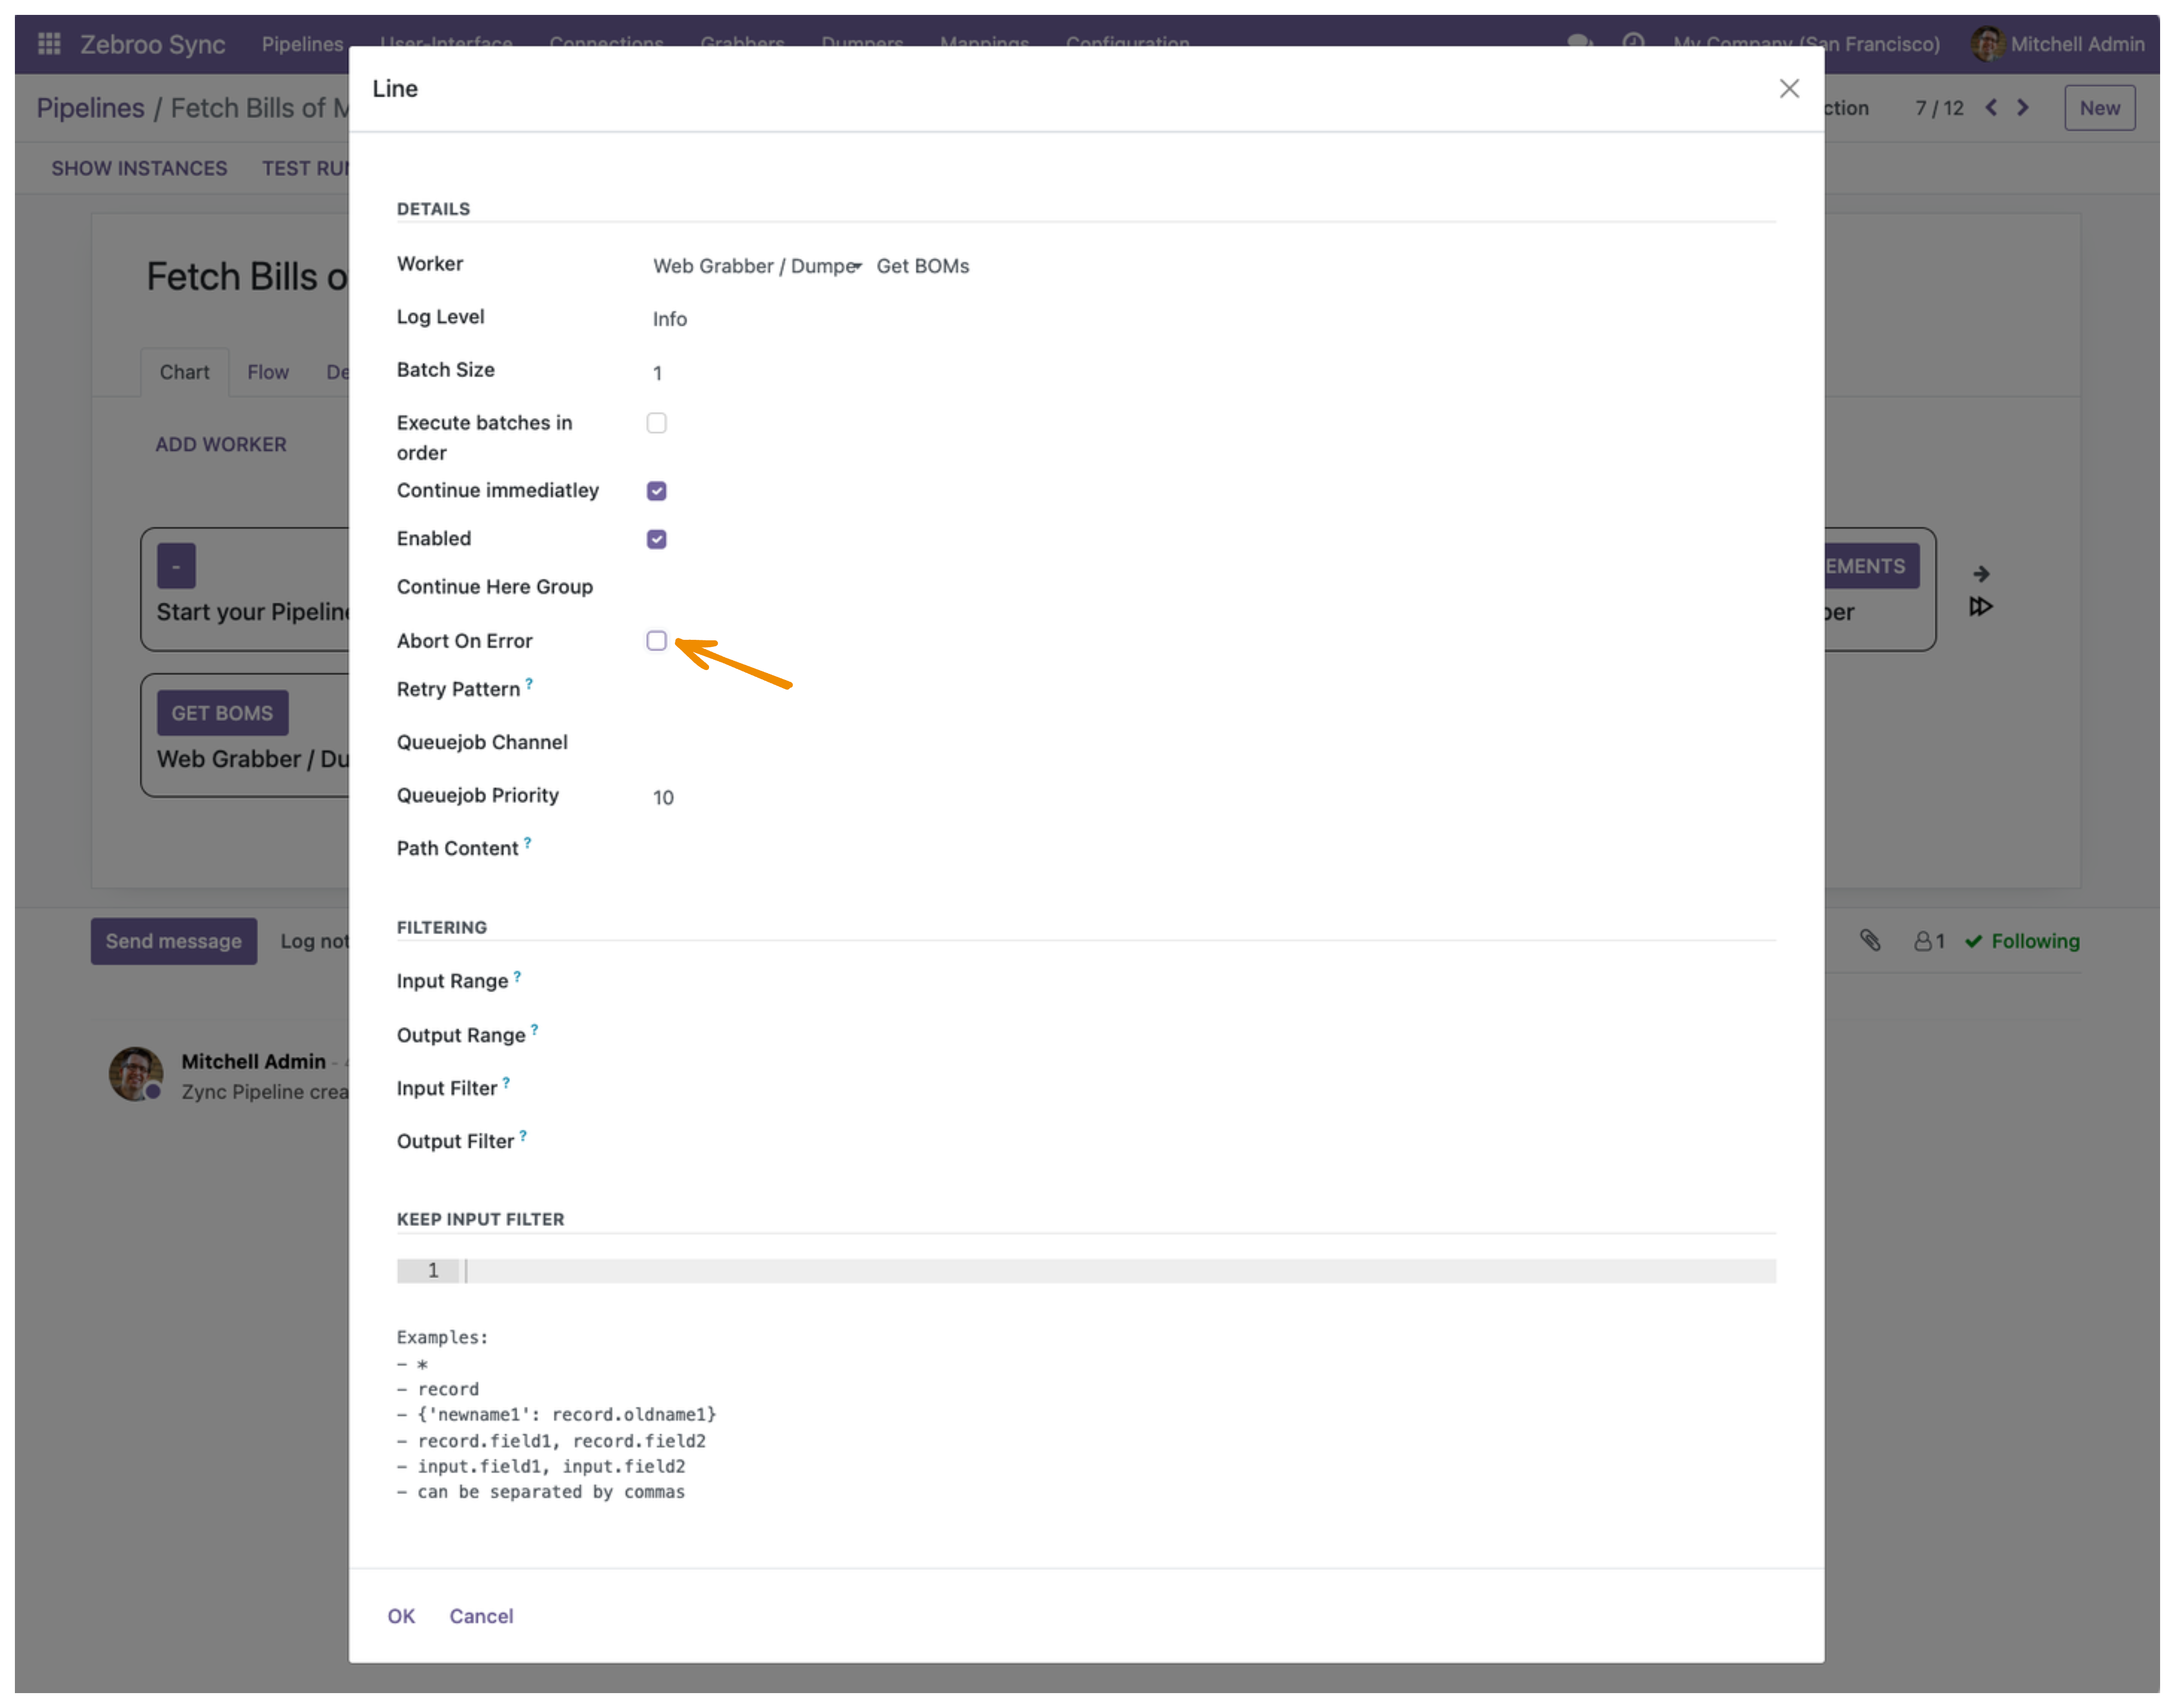Click the Mitchell Admin user name in navbar
Image resolution: width=2175 pixels, height=1708 pixels.
tap(2077, 44)
